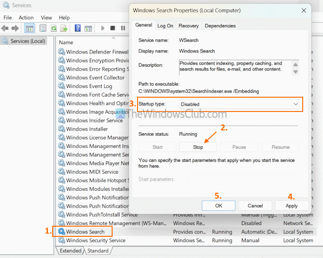Open the Action menu
Image resolution: width=323 pixels, height=258 pixels.
click(x=26, y=18)
